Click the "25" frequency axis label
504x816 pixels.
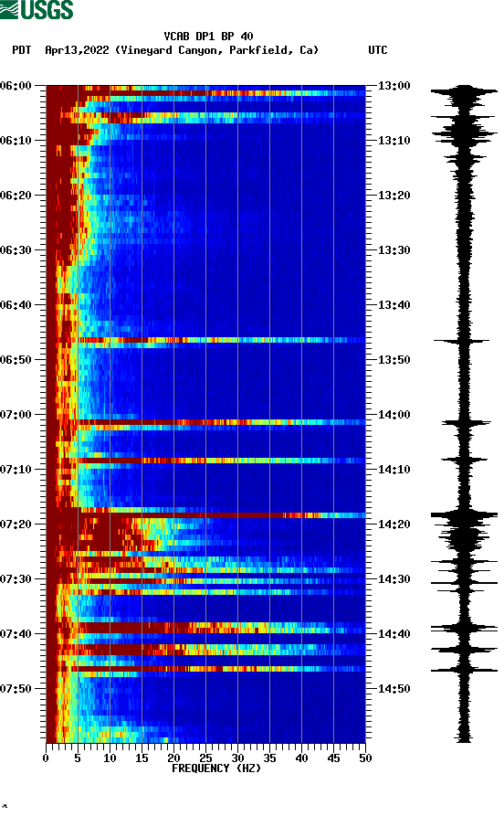pos(205,758)
